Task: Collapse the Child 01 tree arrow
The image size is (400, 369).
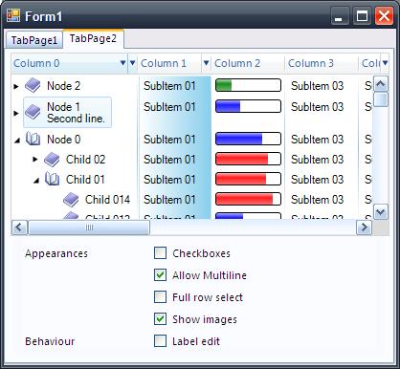Action: point(36,181)
